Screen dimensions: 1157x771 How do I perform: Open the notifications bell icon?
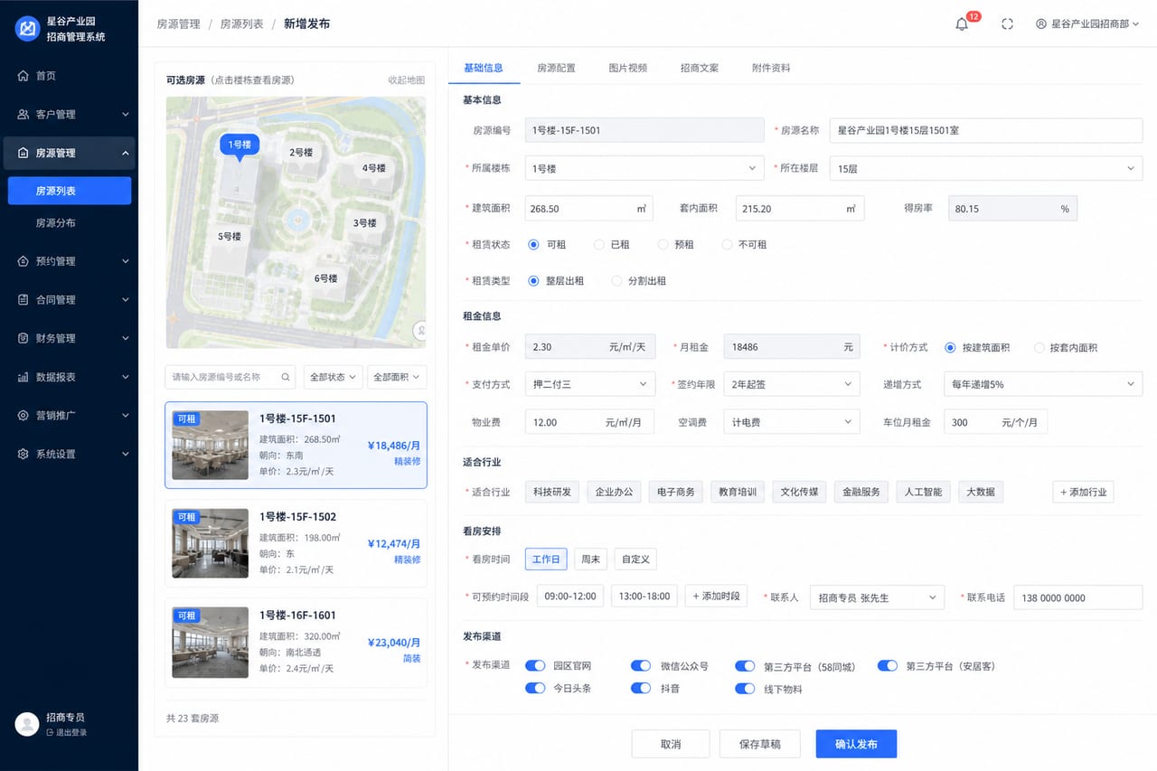tap(962, 24)
